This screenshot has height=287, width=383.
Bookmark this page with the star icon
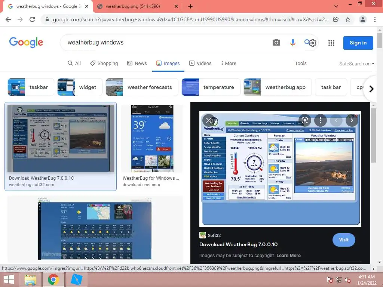point(348,19)
